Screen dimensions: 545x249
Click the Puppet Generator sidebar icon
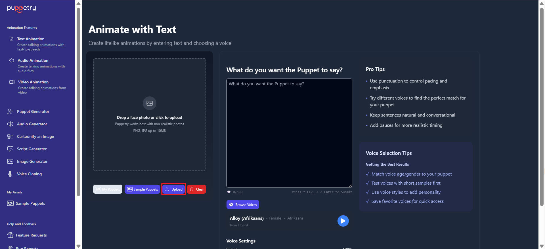coord(10,111)
